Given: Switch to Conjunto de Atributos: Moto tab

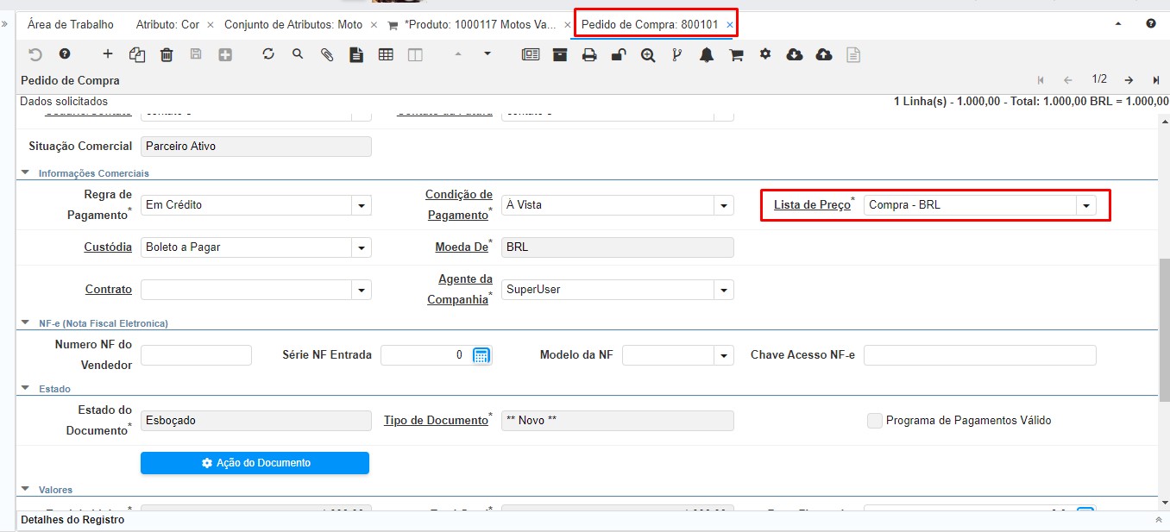Looking at the screenshot, I should [x=292, y=25].
